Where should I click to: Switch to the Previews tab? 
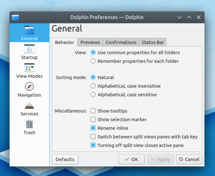pos(90,42)
